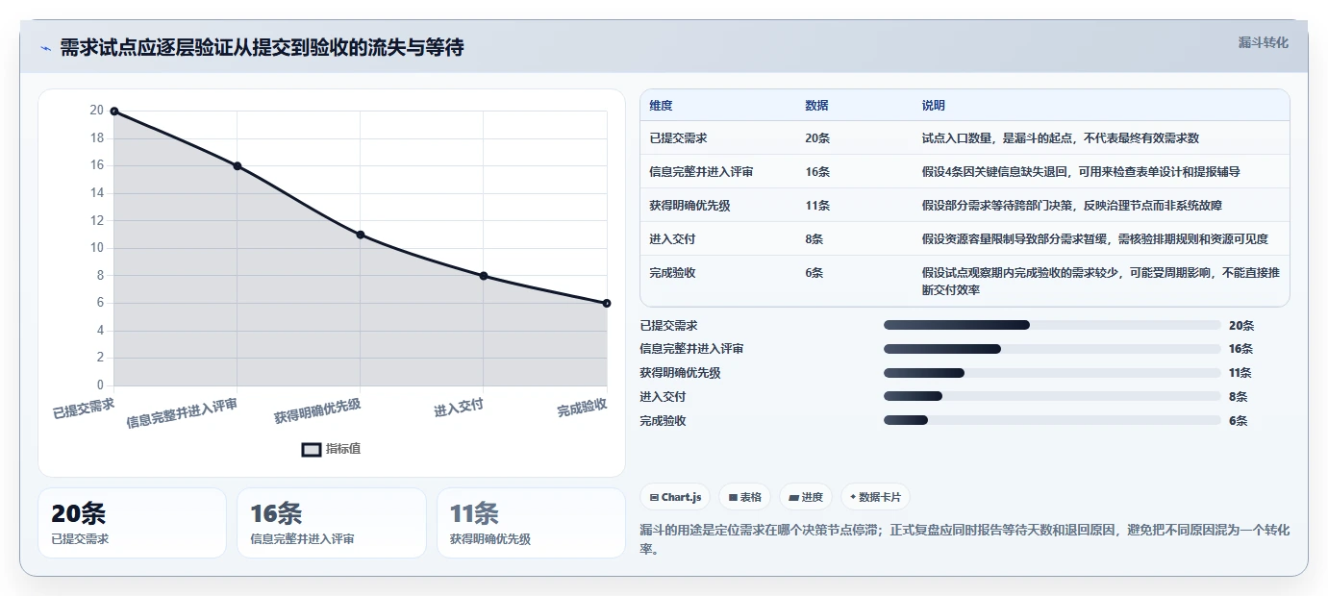Click the chart data point at 完成验收
The width and height of the screenshot is (1328, 596).
tap(607, 303)
